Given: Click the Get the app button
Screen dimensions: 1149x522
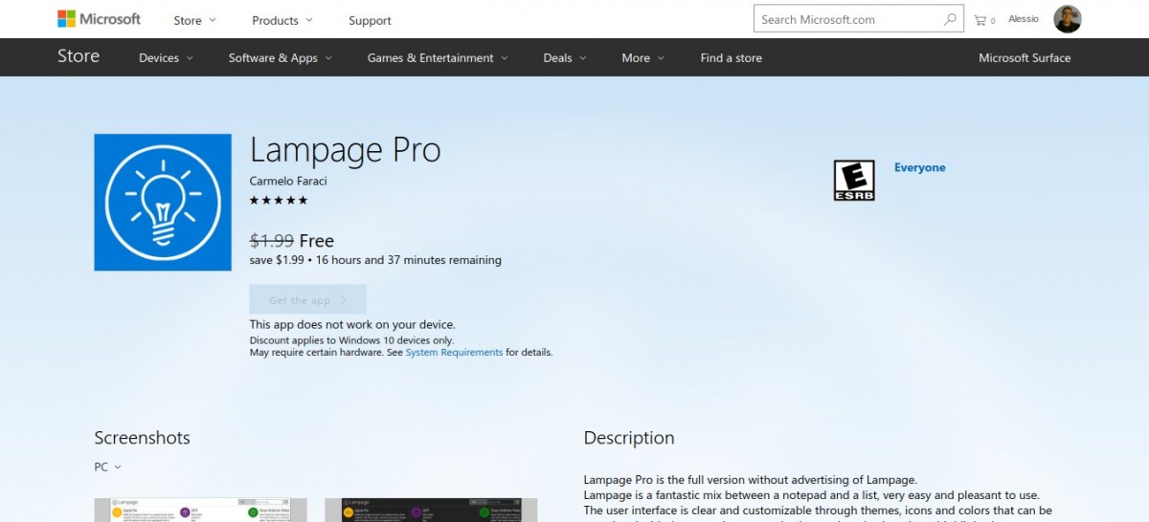Looking at the screenshot, I should tap(308, 299).
